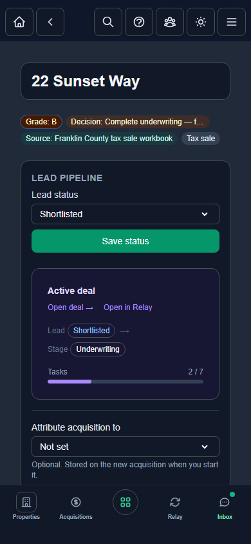Open the Relay tab
Image resolution: width=251 pixels, height=544 pixels.
pos(175,506)
